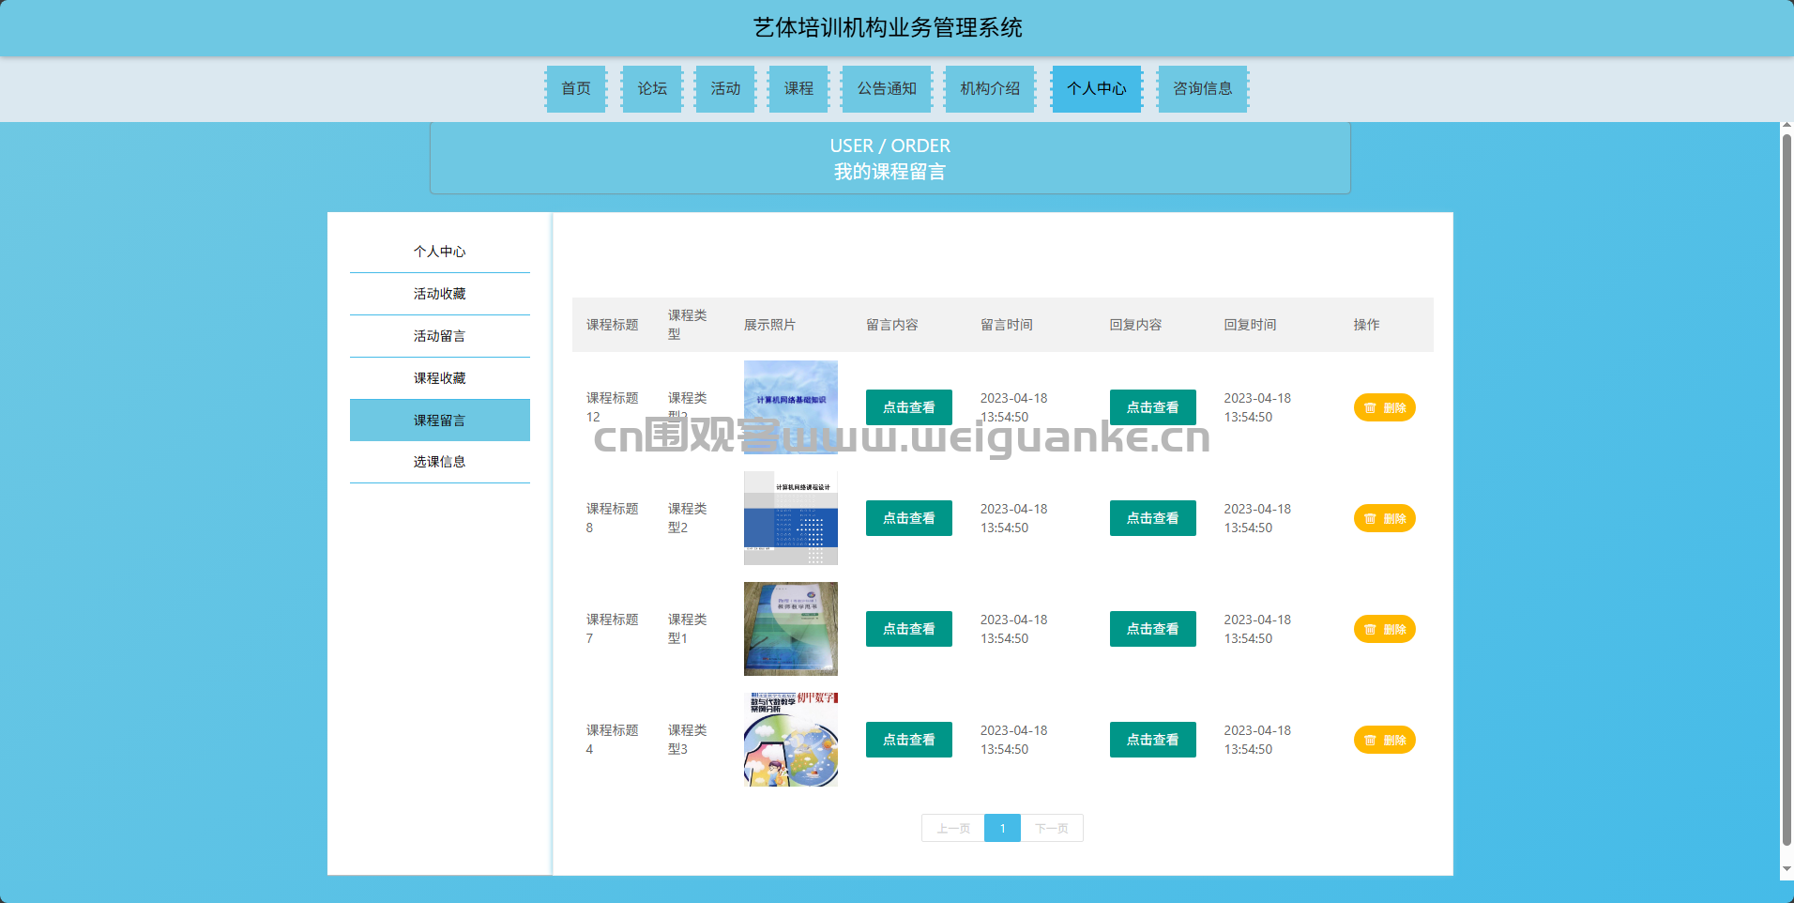Click the 课程标题 column header
The height and width of the screenshot is (903, 1794).
613,325
